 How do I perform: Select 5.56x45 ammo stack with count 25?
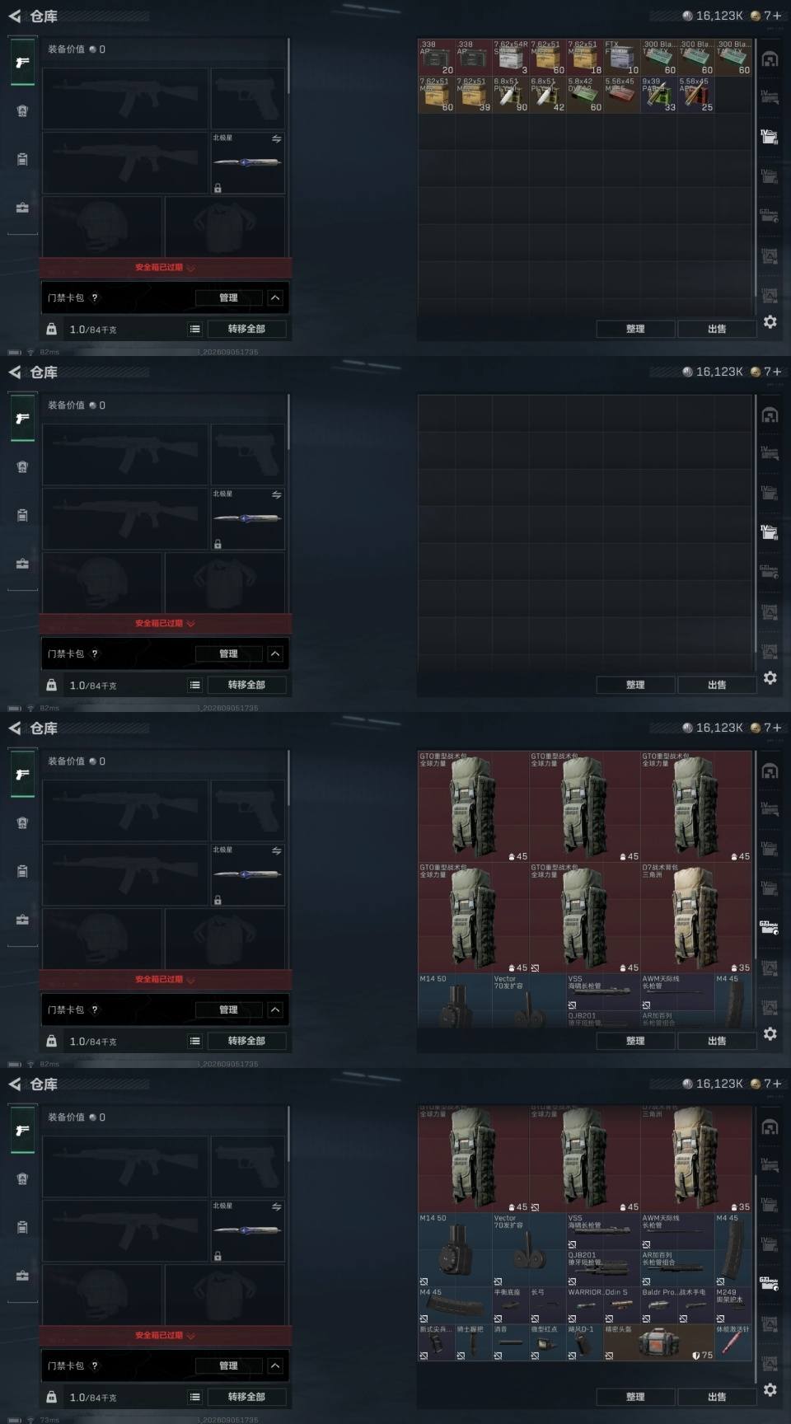696,95
